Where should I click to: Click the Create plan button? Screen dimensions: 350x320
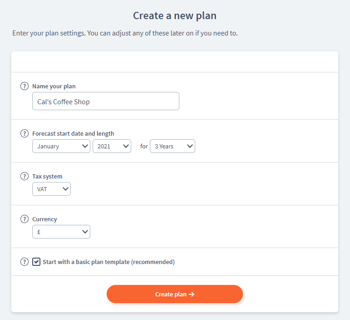pos(175,294)
